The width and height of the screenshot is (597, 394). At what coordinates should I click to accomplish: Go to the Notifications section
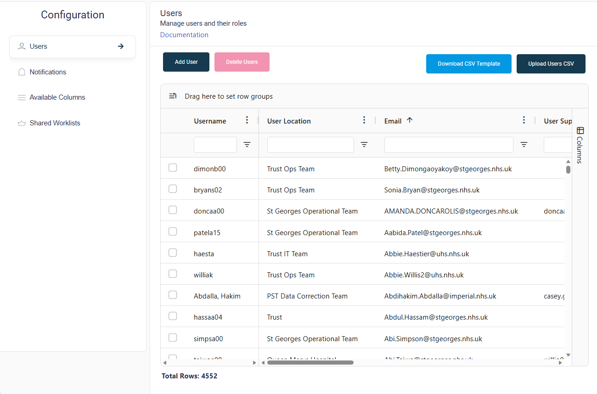tap(48, 72)
